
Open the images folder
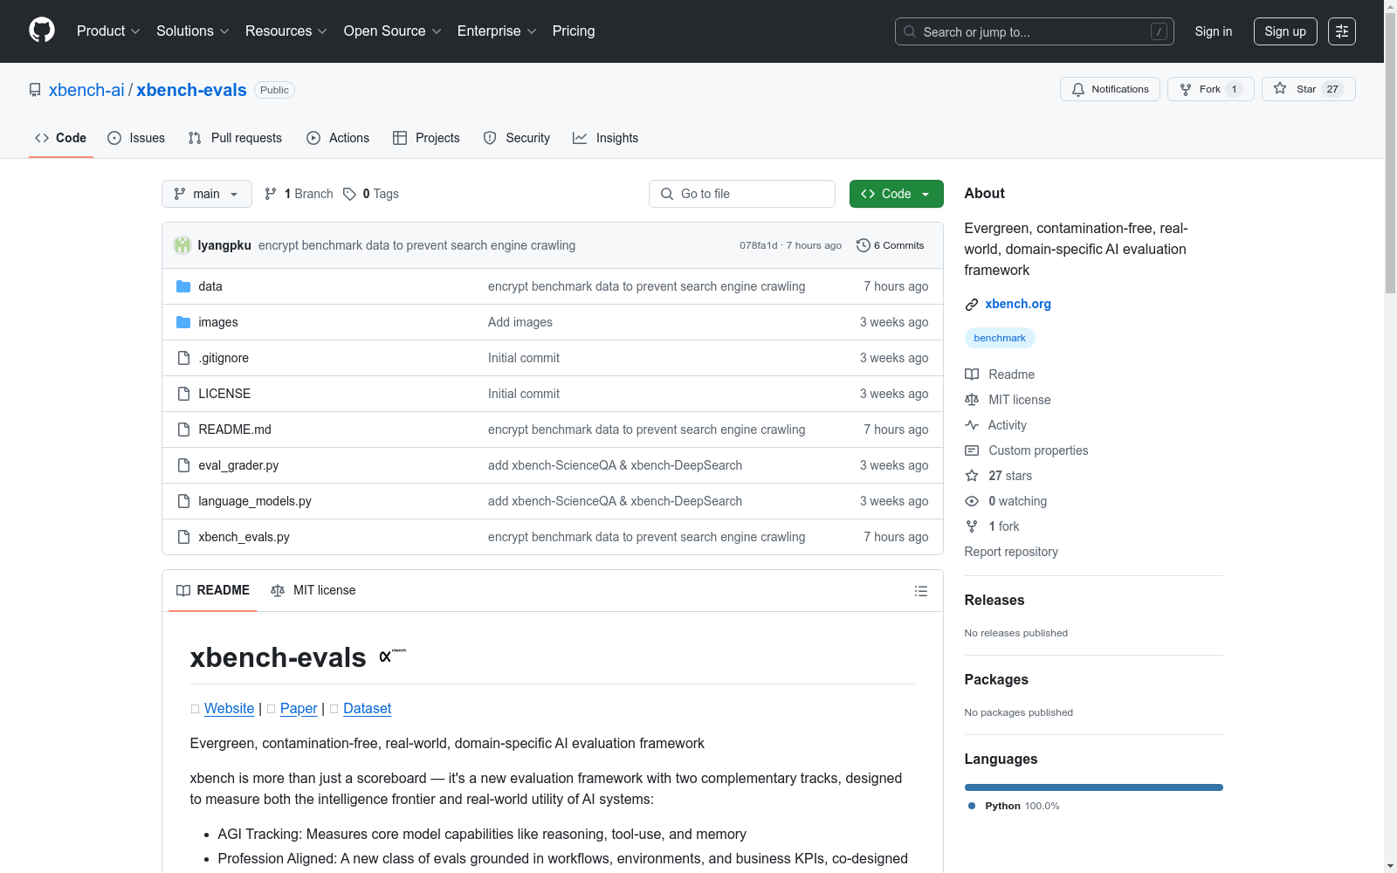(218, 322)
